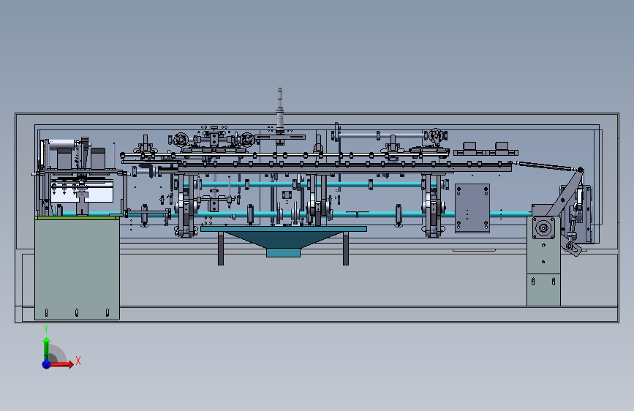Click the red "X" axis label
This screenshot has width=634, height=411.
click(78, 361)
